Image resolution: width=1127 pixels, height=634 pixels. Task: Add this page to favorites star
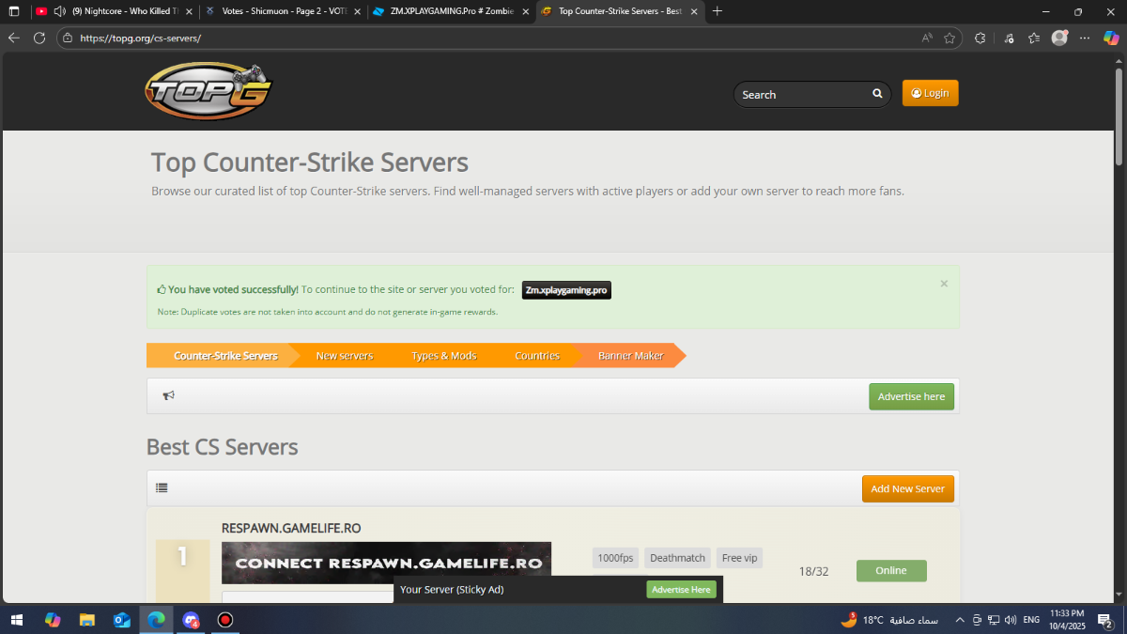click(x=949, y=39)
